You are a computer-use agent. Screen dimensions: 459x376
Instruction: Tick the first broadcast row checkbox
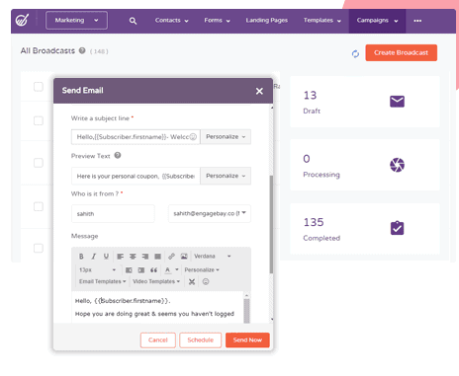pos(39,87)
